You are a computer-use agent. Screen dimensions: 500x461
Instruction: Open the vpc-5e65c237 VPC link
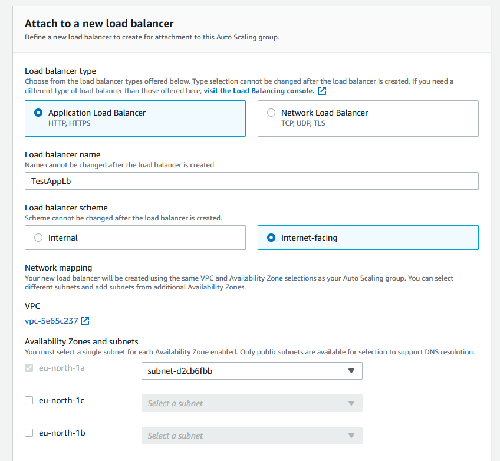tap(51, 321)
